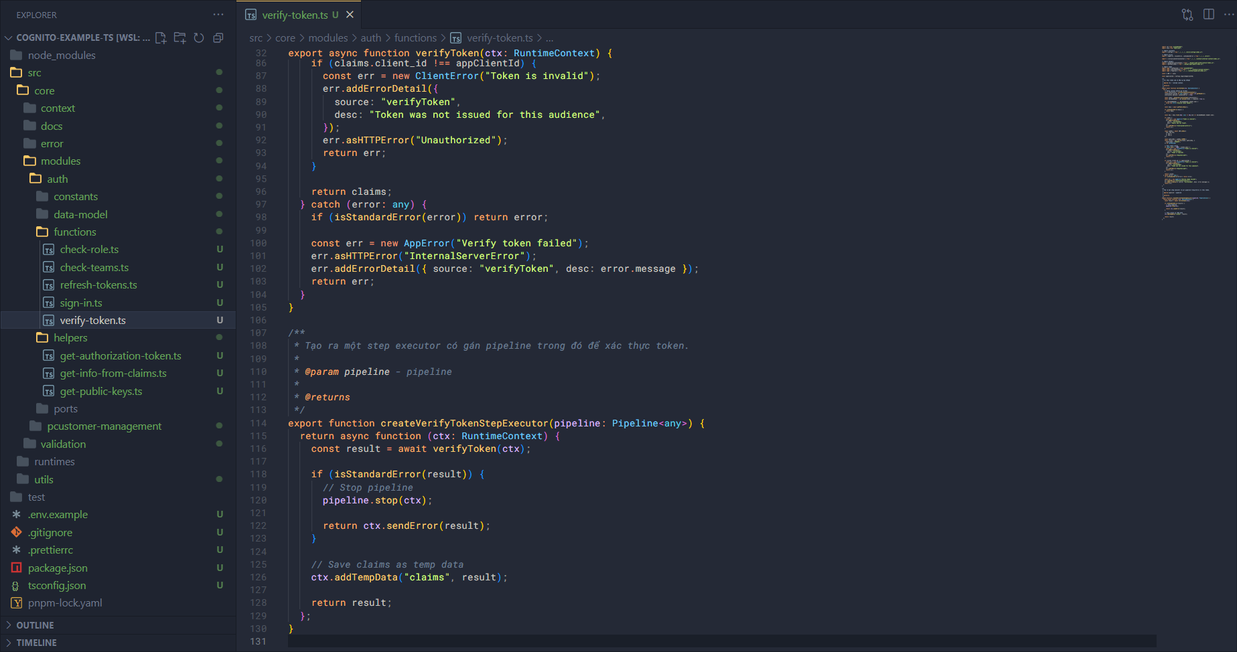Image resolution: width=1237 pixels, height=652 pixels.
Task: Click the code minimap preview
Action: [x=1192, y=134]
